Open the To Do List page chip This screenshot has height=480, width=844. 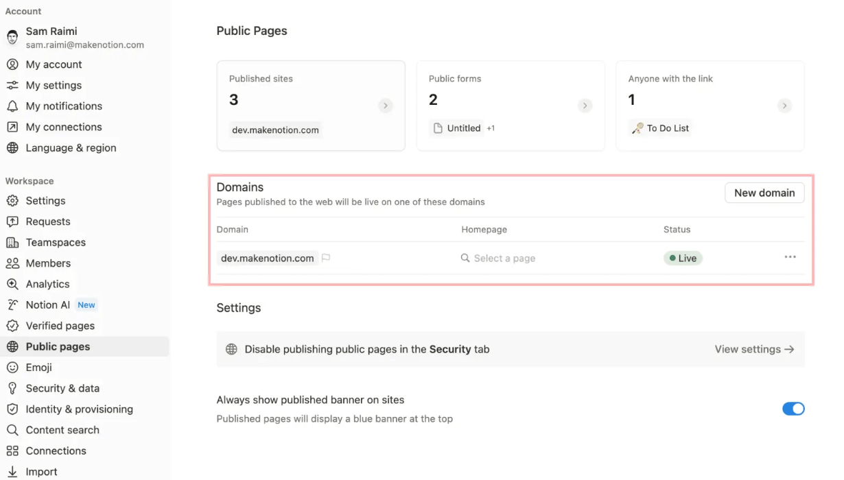660,128
